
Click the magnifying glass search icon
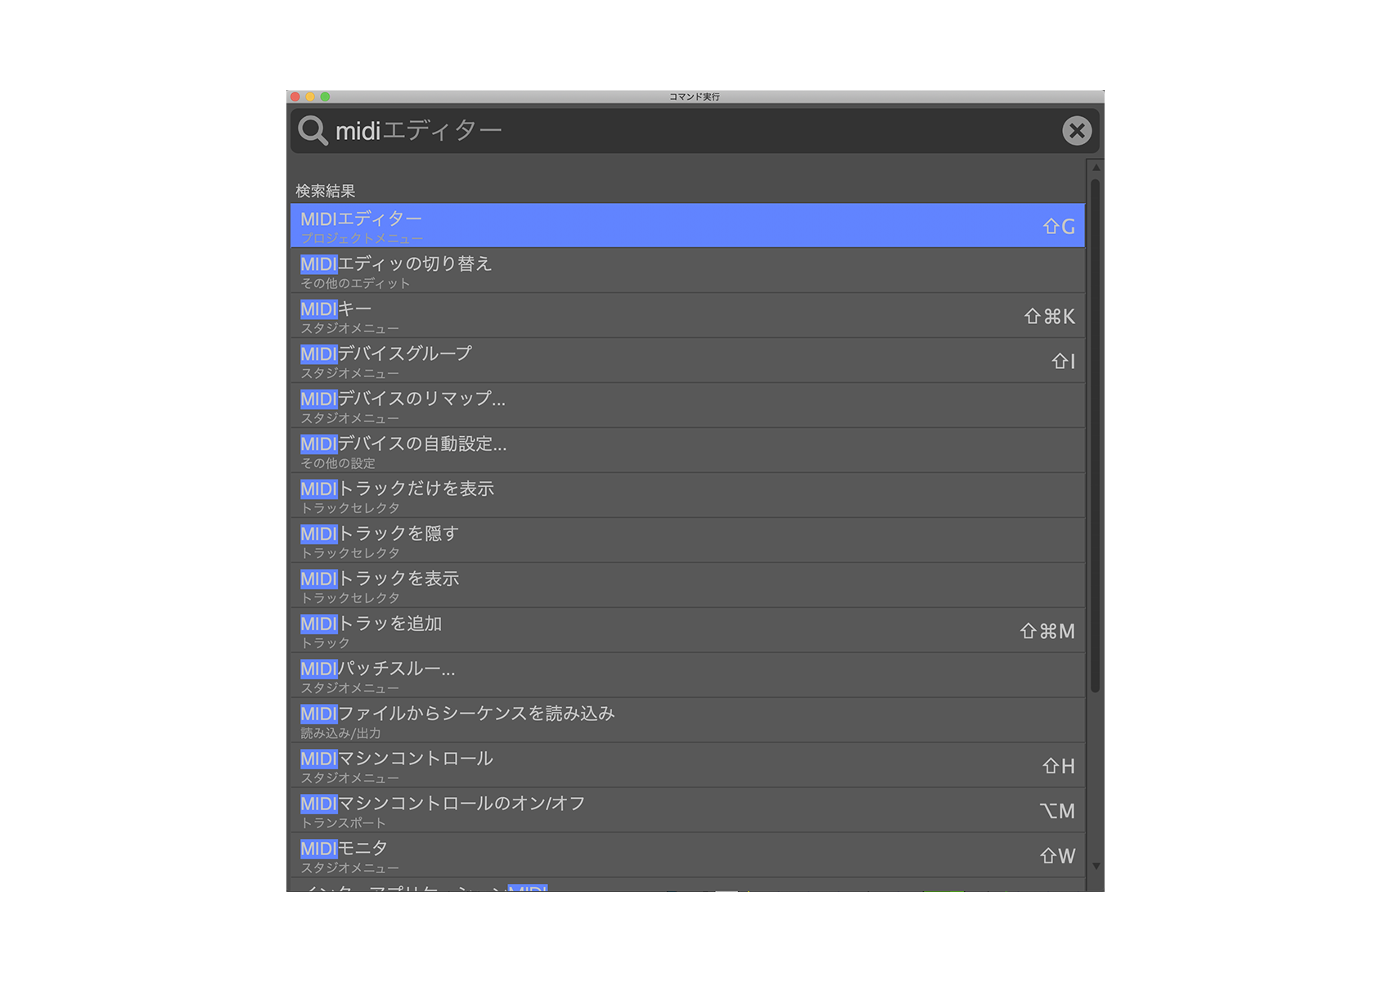[x=313, y=130]
